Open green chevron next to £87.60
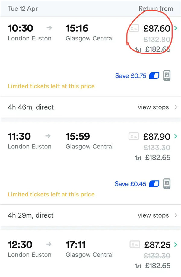The width and height of the screenshot is (181, 277). [x=176, y=28]
